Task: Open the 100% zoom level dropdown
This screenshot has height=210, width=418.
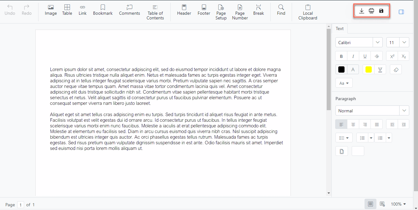Action: (398, 204)
